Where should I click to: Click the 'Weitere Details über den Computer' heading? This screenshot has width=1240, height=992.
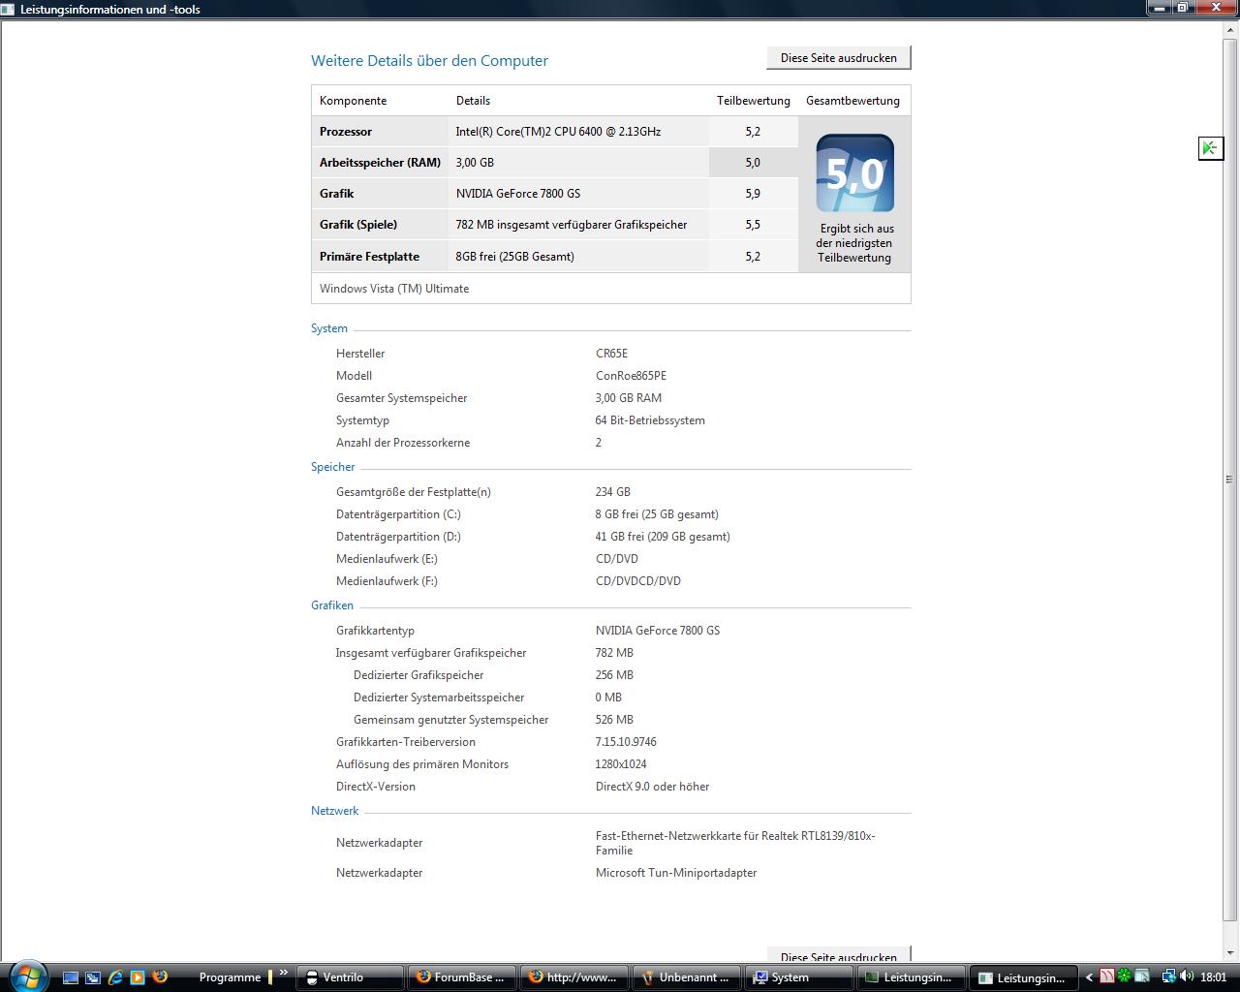pyautogui.click(x=429, y=60)
